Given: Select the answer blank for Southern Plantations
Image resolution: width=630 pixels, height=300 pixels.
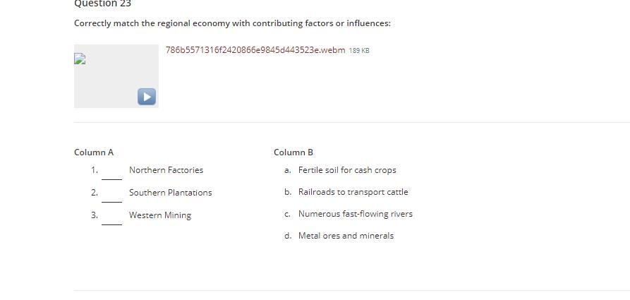Looking at the screenshot, I should 111,195.
